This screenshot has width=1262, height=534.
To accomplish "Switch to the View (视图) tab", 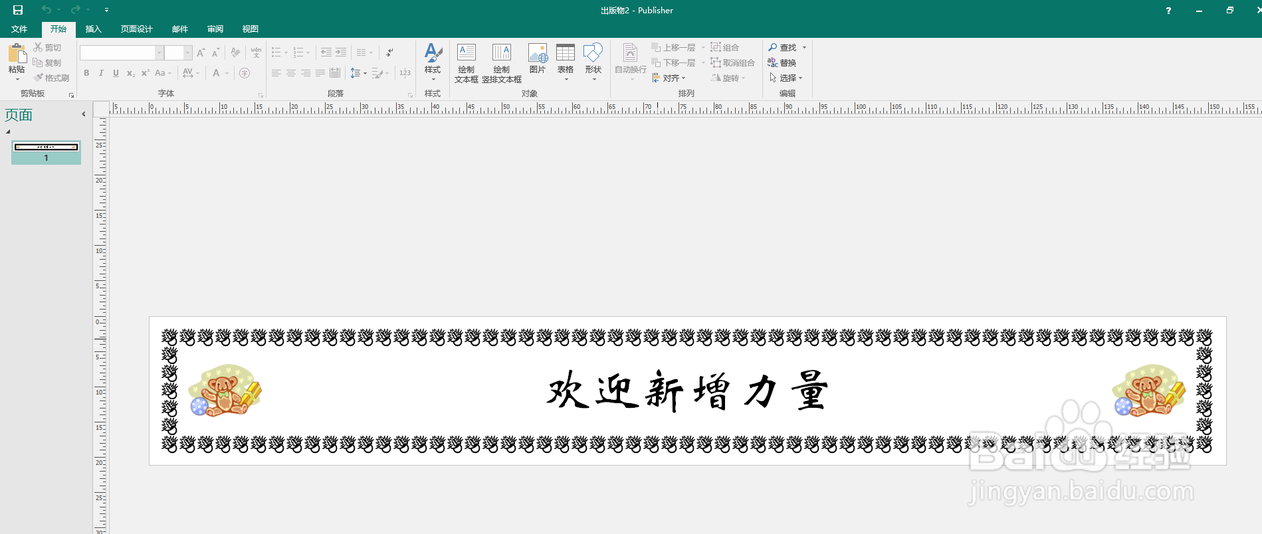I will click(x=251, y=29).
